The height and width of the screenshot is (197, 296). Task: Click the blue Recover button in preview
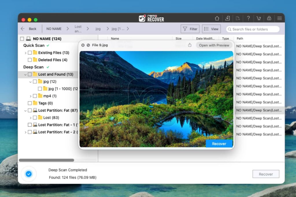click(x=219, y=144)
